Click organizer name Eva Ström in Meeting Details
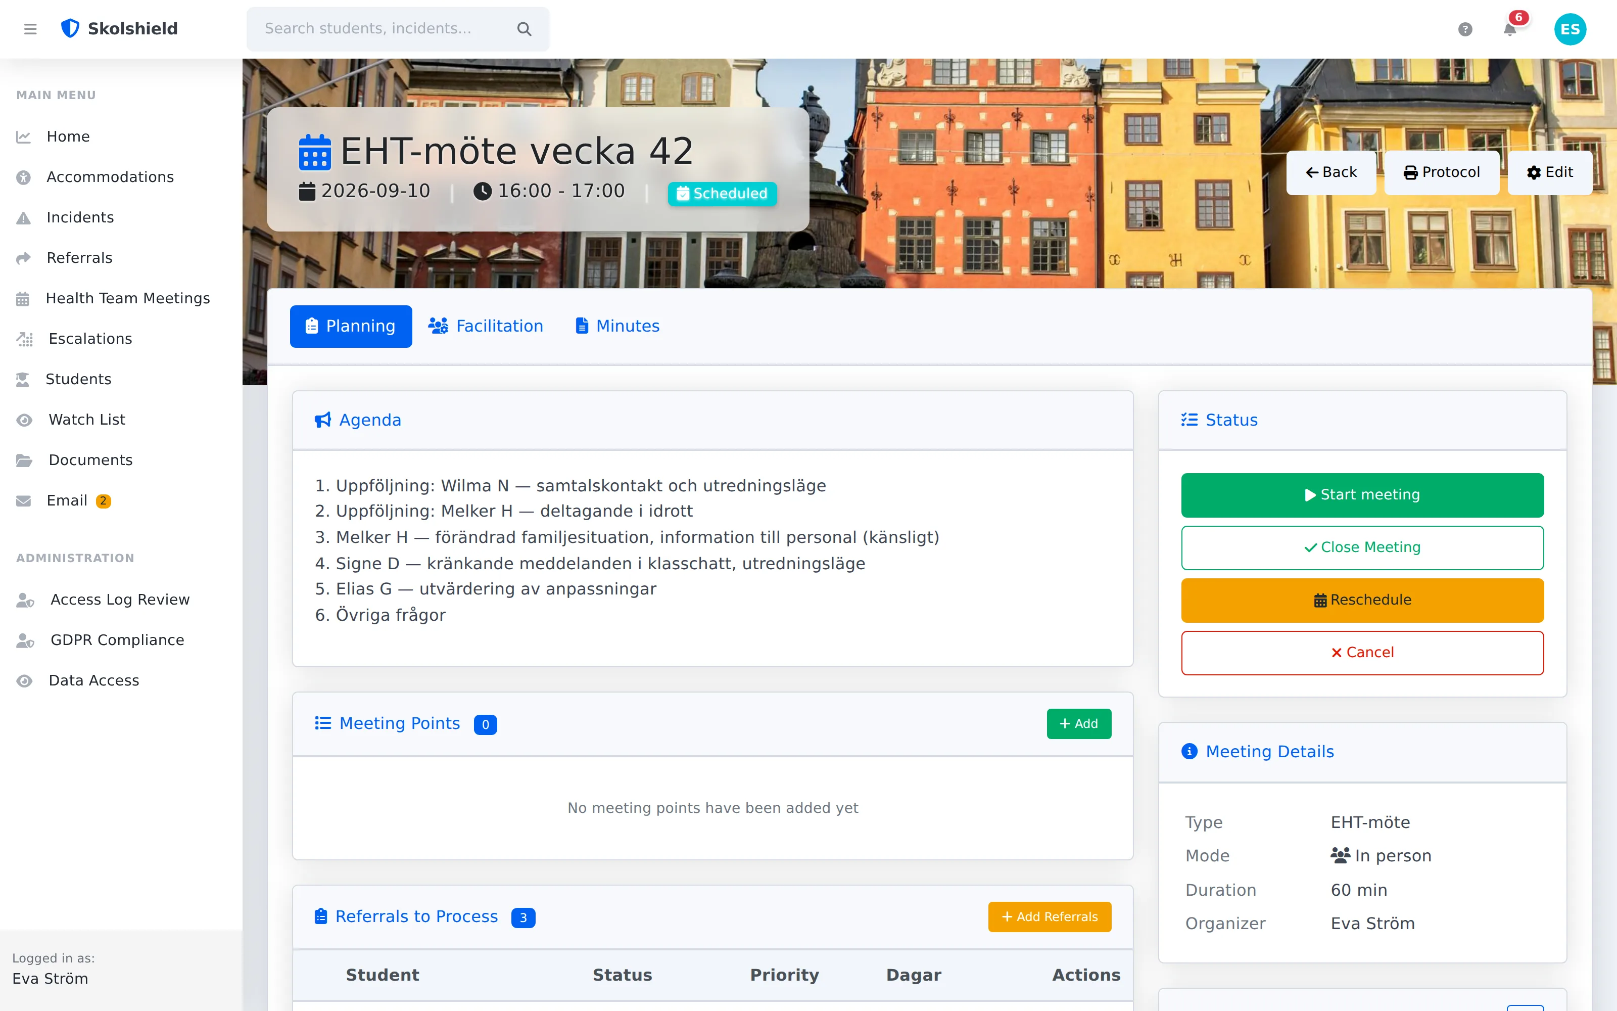Viewport: 1617px width, 1011px height. point(1372,924)
